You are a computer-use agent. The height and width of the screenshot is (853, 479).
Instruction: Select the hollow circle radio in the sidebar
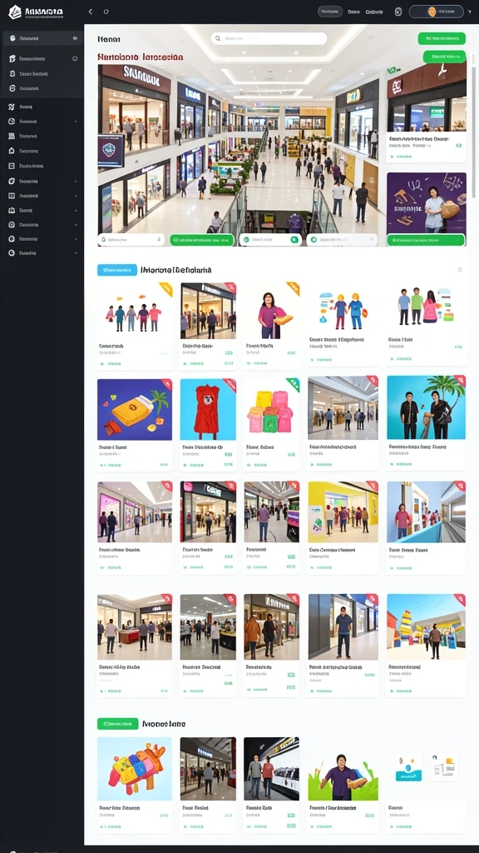(75, 59)
